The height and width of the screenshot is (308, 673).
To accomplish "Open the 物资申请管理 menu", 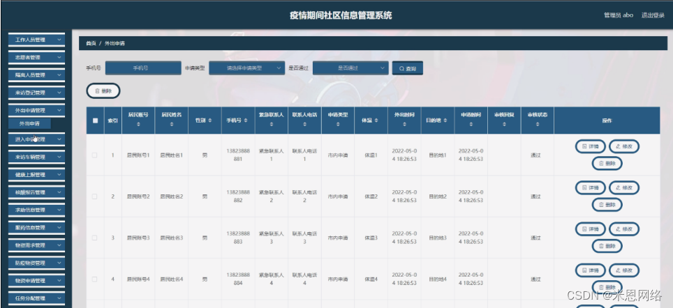I will tap(36, 281).
